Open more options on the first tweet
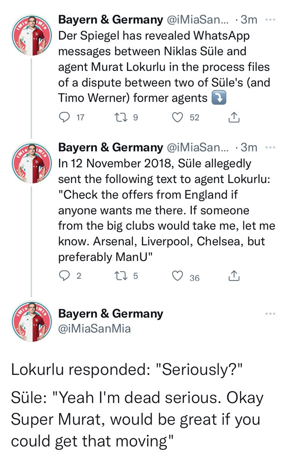This screenshot has height=456, width=291. click(270, 20)
